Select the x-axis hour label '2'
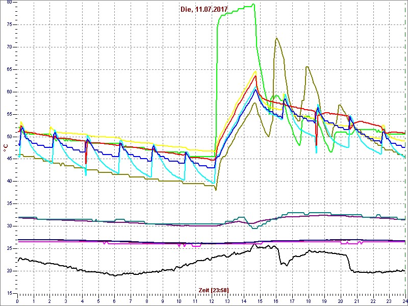This screenshot has height=306, width=408. click(49, 301)
